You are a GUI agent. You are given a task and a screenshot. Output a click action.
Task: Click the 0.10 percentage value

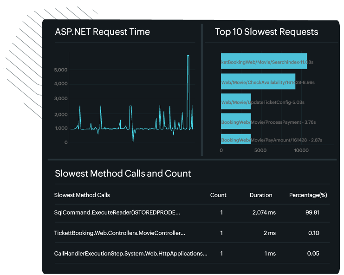pyautogui.click(x=314, y=233)
